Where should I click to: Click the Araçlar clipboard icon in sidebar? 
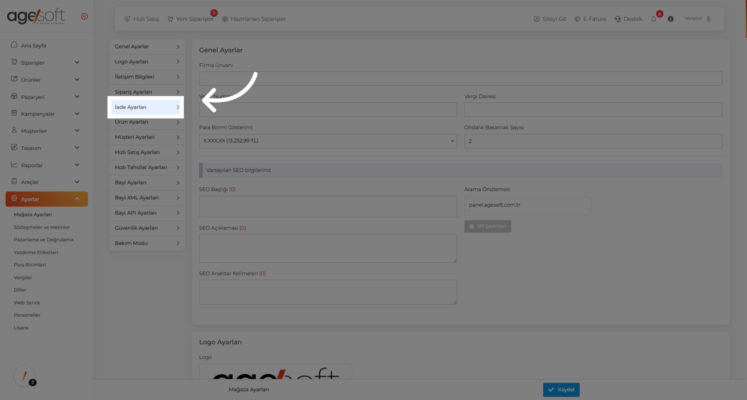(14, 181)
